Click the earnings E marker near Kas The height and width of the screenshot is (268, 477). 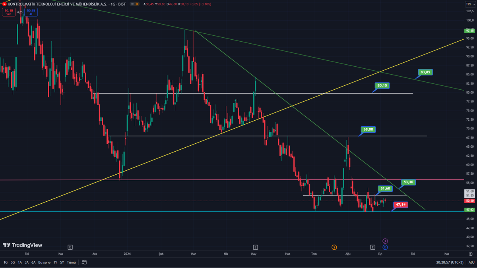tap(70, 247)
